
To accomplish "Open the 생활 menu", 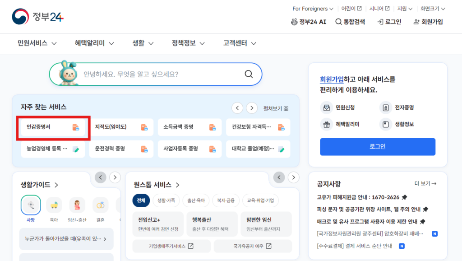I will coord(143,43).
